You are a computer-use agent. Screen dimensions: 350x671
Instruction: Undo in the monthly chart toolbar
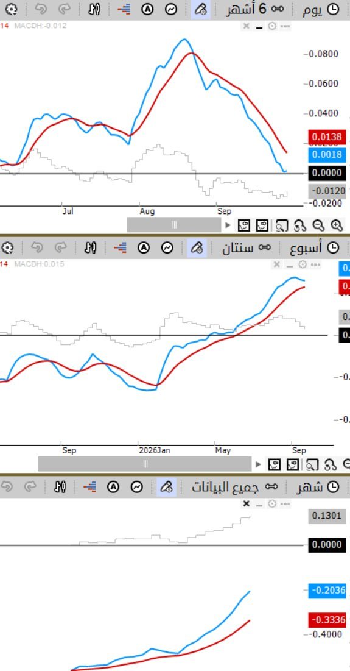coord(7,487)
